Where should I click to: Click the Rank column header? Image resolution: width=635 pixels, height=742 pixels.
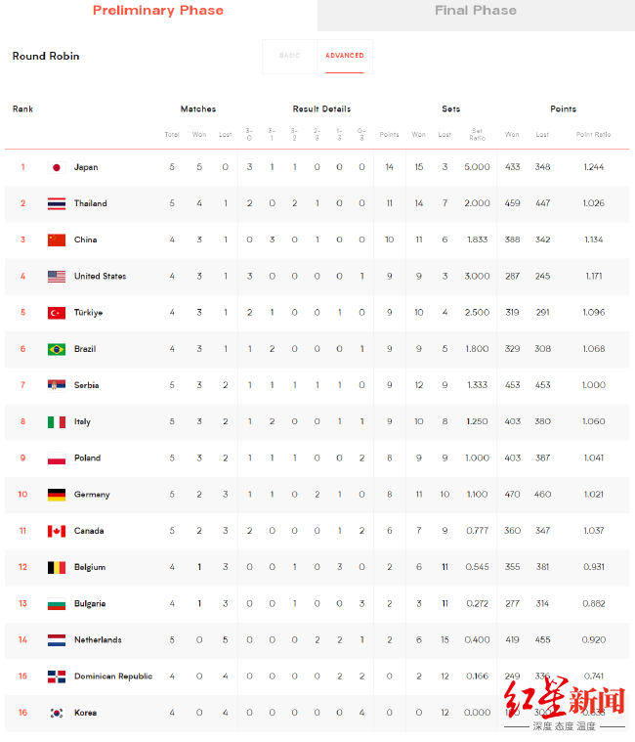point(22,109)
